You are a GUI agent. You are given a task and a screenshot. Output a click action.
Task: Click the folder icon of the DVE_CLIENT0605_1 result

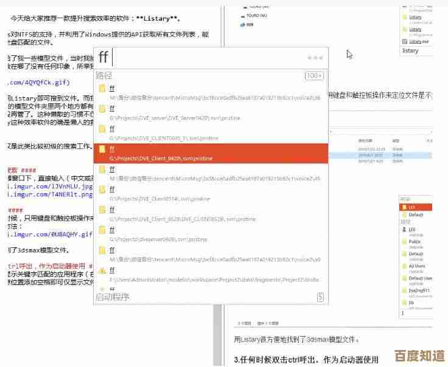(103, 129)
